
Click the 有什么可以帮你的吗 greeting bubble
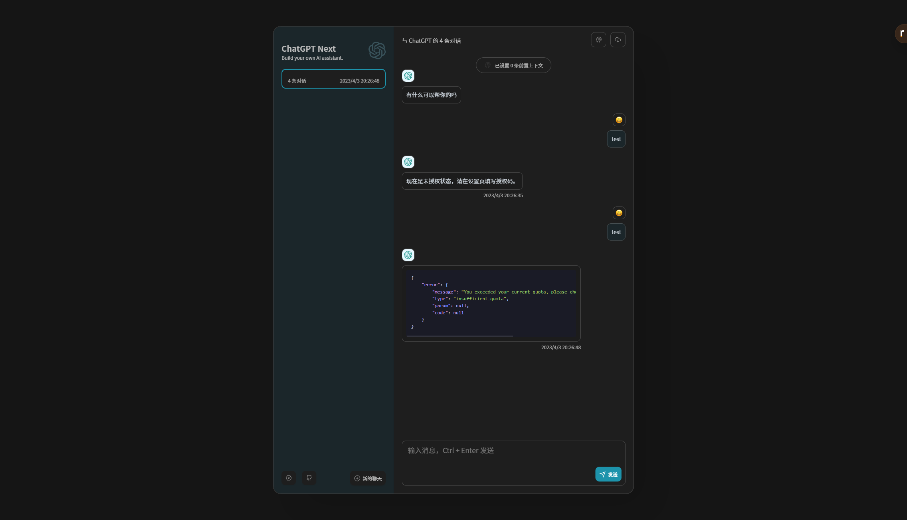click(431, 95)
